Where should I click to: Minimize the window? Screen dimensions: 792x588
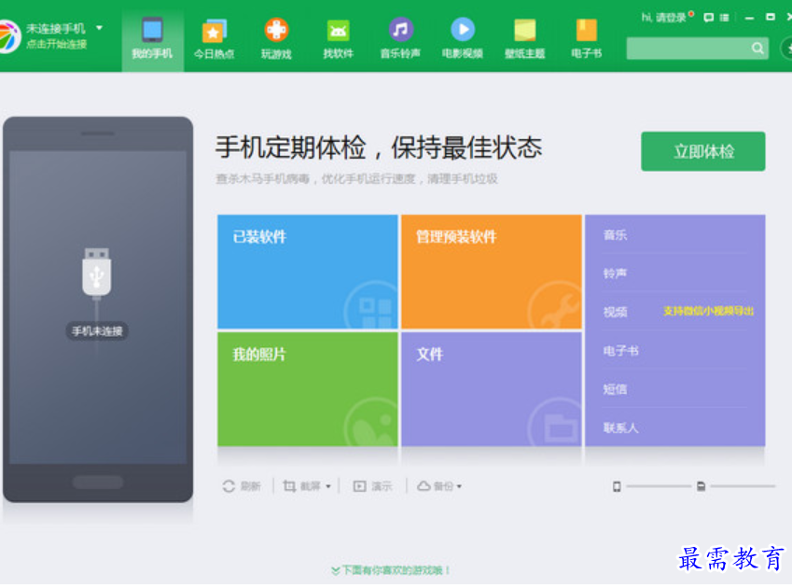click(x=750, y=18)
